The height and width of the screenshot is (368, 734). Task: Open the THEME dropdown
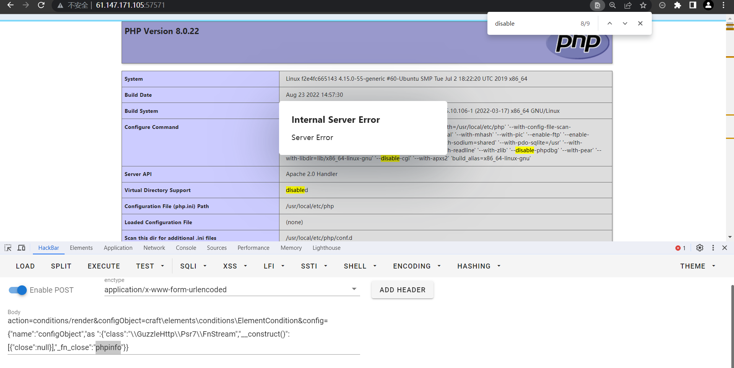point(698,266)
